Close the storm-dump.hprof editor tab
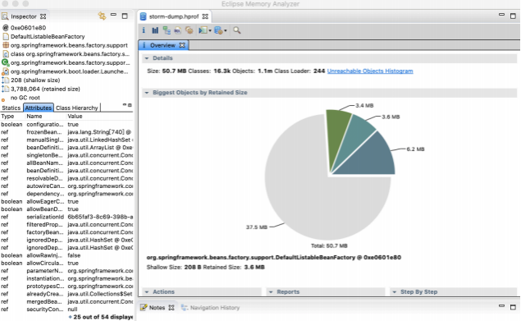 click(205, 16)
